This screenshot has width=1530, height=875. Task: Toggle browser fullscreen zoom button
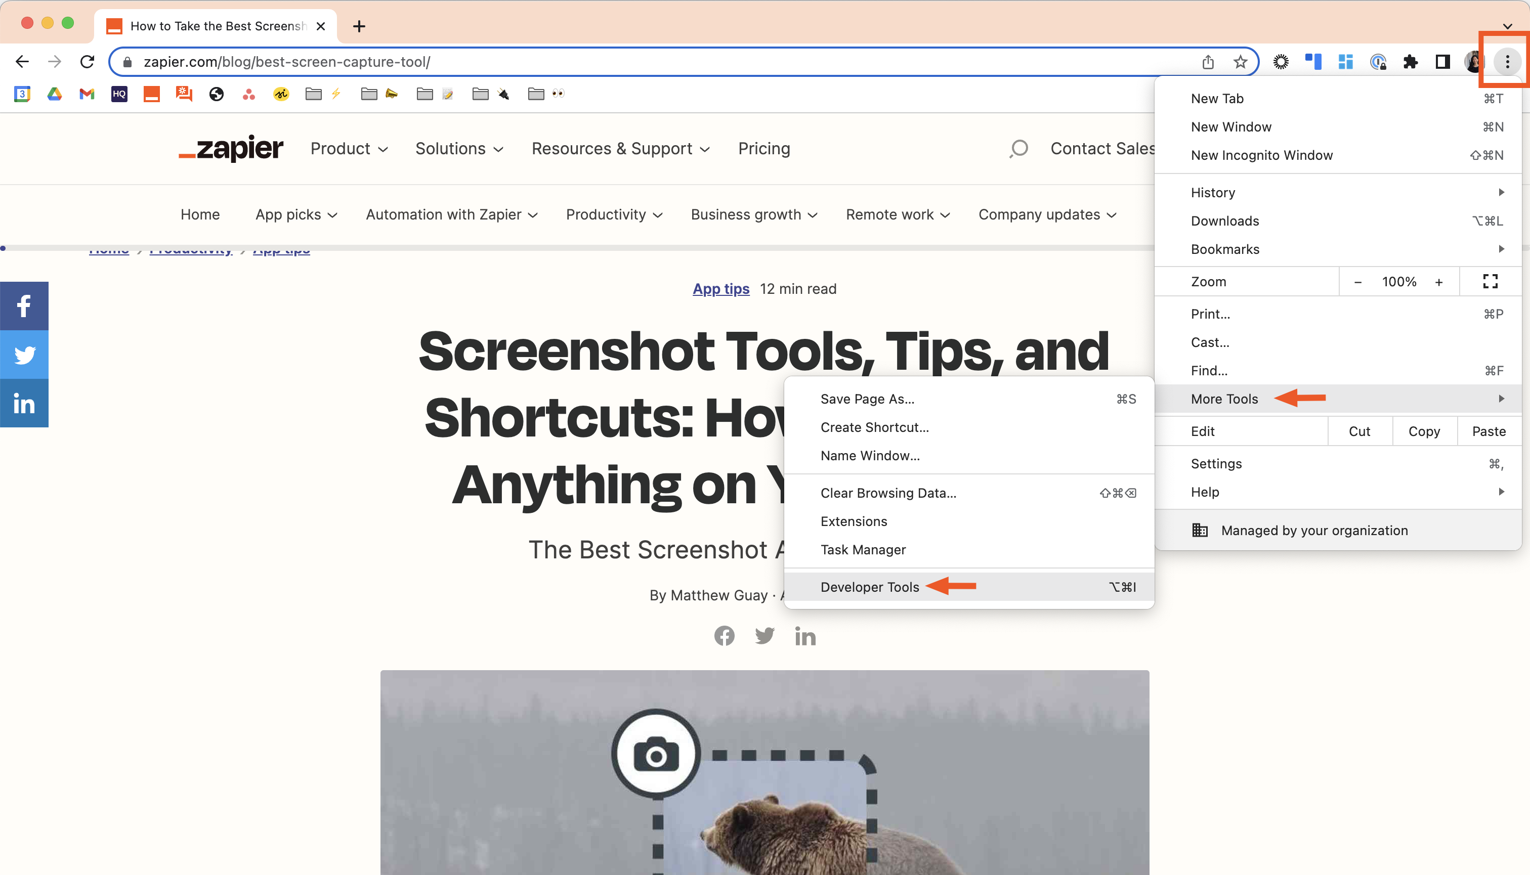(x=1490, y=281)
